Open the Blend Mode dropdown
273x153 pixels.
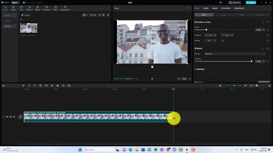tap(235, 54)
